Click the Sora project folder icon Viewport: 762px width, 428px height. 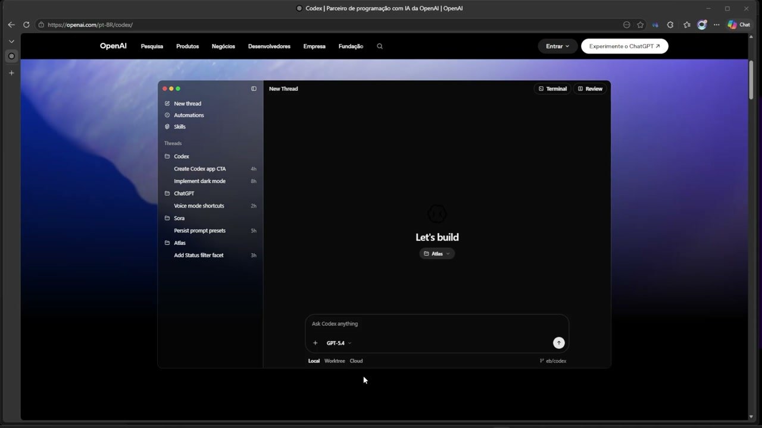pyautogui.click(x=167, y=218)
